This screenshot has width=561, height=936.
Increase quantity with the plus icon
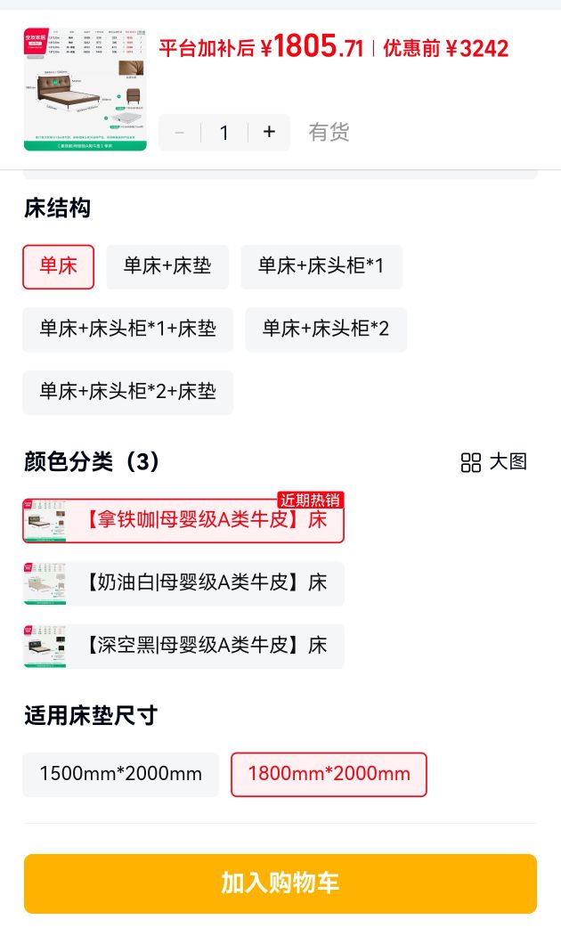pyautogui.click(x=269, y=132)
